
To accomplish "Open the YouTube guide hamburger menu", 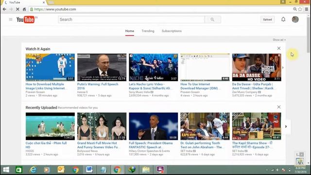I will 11,19.
